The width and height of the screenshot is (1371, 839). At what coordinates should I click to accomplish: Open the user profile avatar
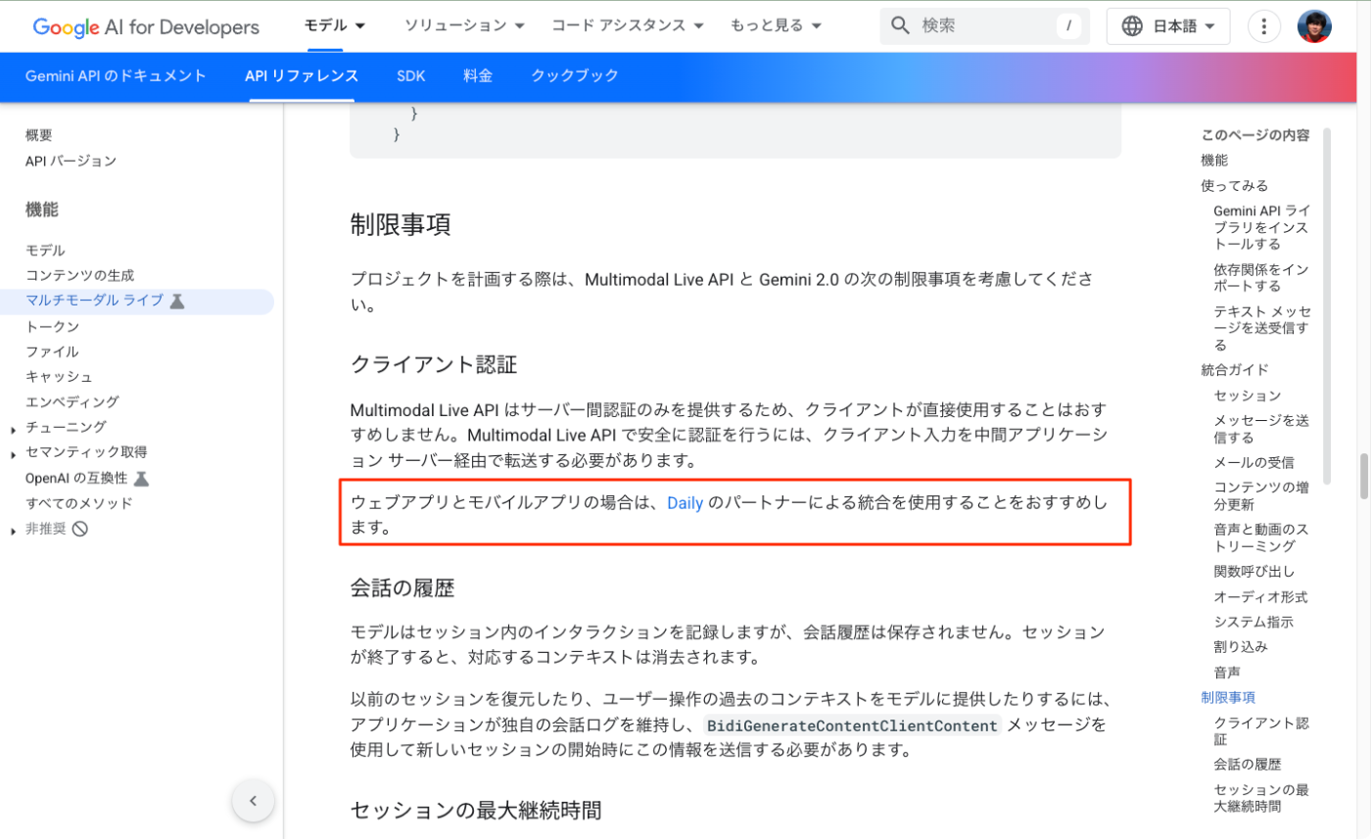[x=1314, y=26]
